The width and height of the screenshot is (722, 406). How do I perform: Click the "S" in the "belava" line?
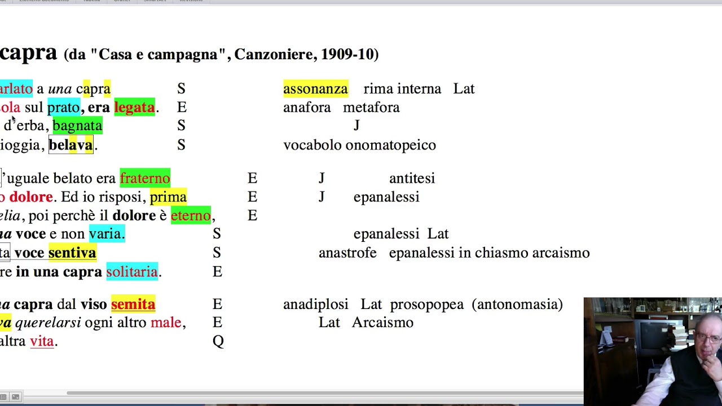click(181, 145)
